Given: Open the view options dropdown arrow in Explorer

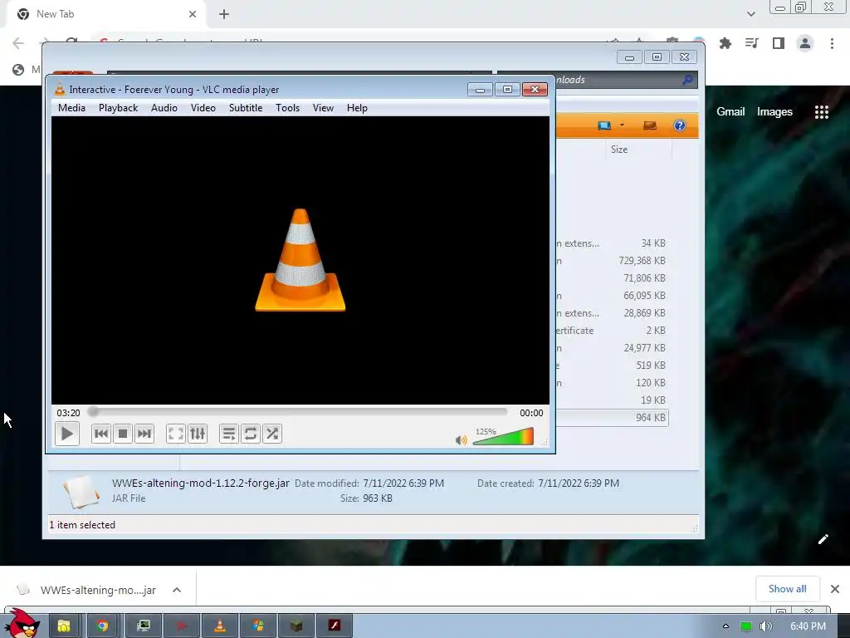Looking at the screenshot, I should pyautogui.click(x=622, y=125).
